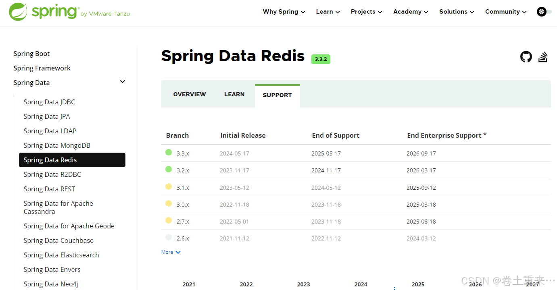Click enterprise support date 2025-03-18
The width and height of the screenshot is (557, 290).
(421, 205)
